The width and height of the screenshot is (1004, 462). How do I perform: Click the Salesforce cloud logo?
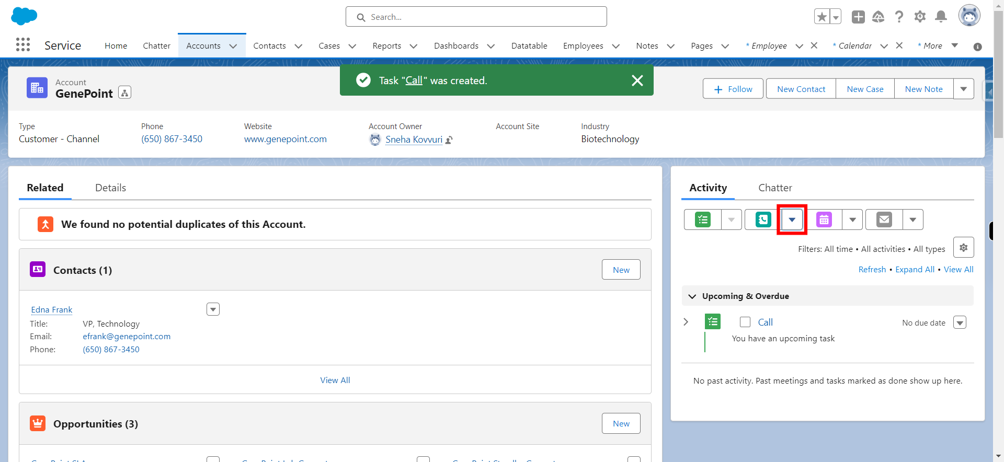(24, 16)
